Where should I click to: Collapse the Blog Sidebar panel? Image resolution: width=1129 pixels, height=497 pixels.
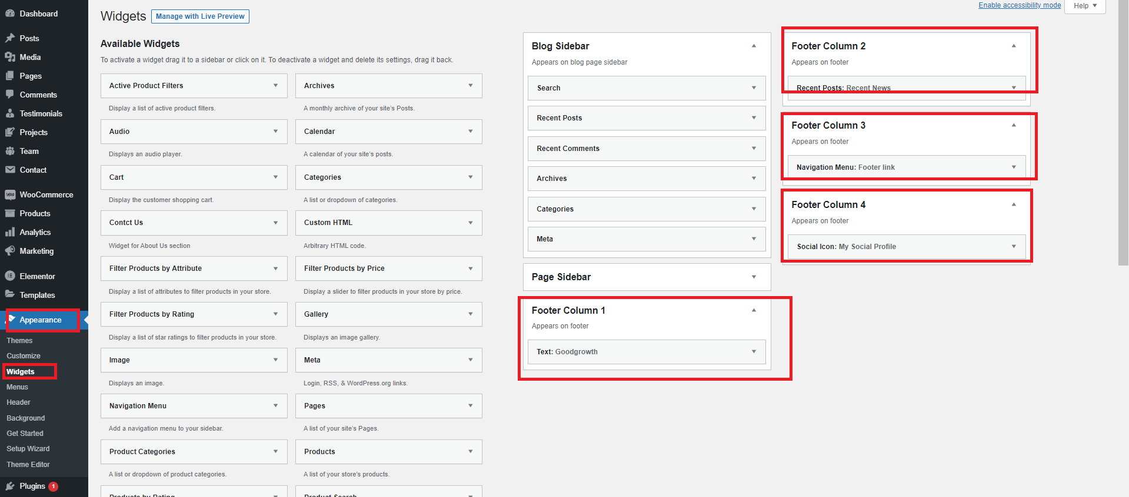[x=754, y=46]
